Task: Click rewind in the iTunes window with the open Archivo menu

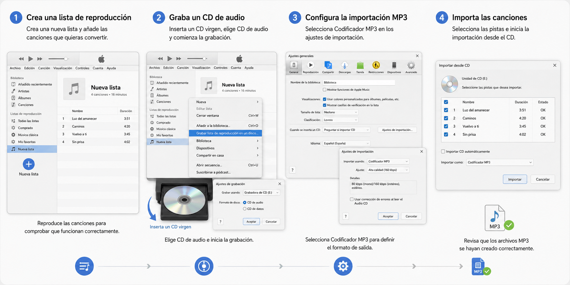Action: tap(160, 58)
